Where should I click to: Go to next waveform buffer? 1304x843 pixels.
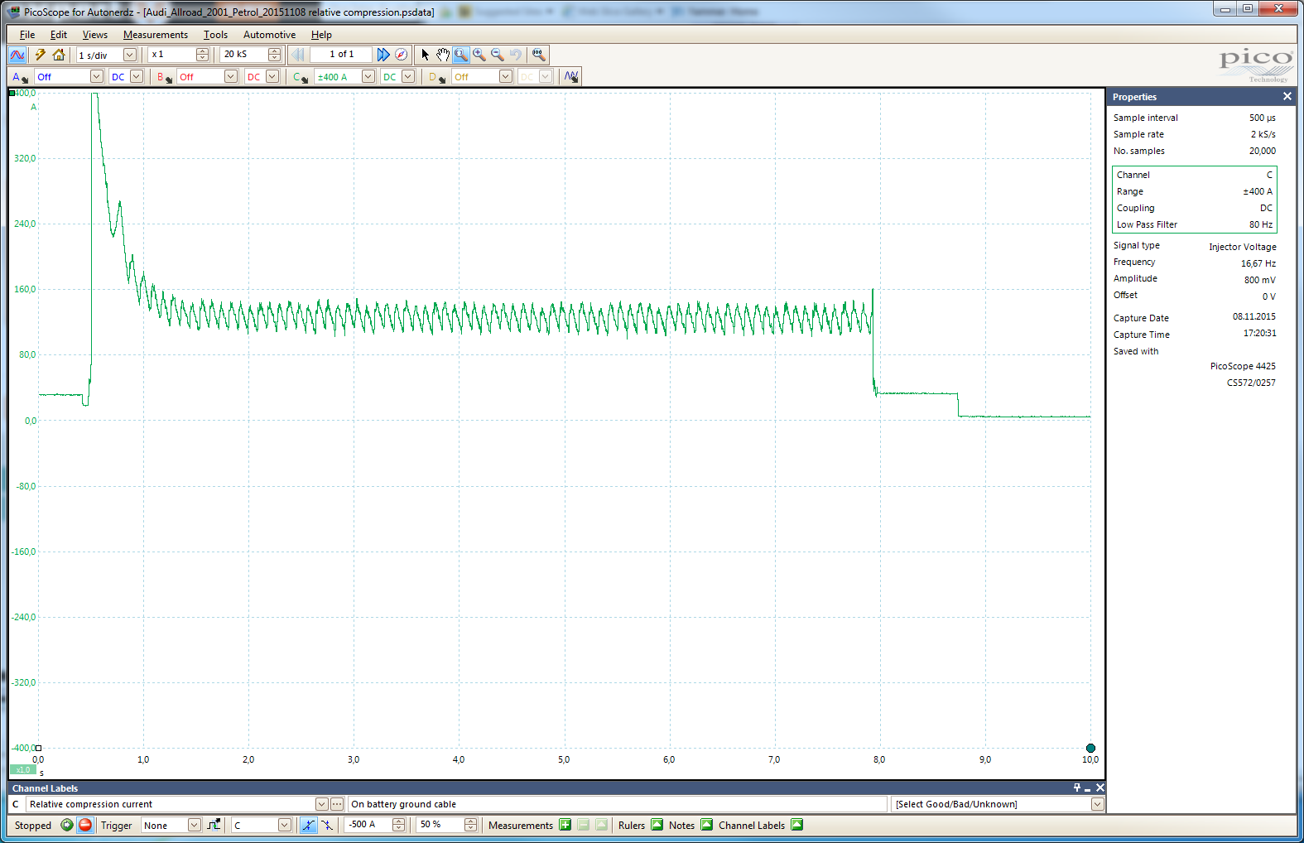click(383, 55)
